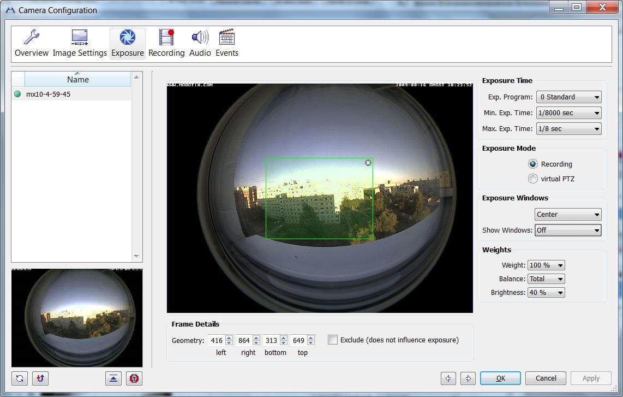
Task: Click the refresh camera icon below the thumbnail
Action: [20, 378]
